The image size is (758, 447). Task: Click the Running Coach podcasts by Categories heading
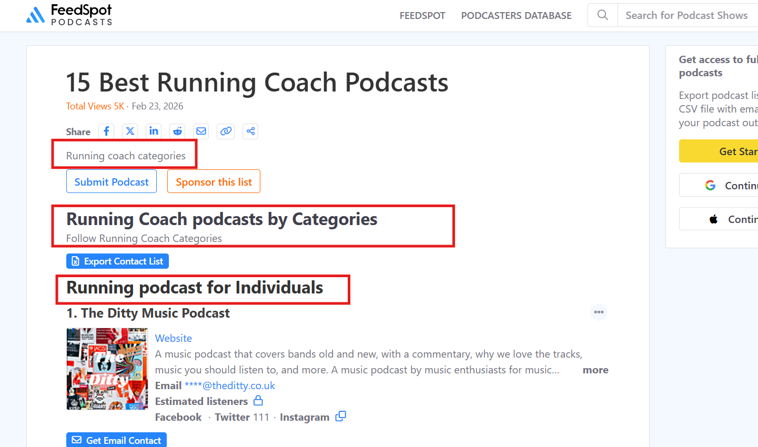coord(222,219)
